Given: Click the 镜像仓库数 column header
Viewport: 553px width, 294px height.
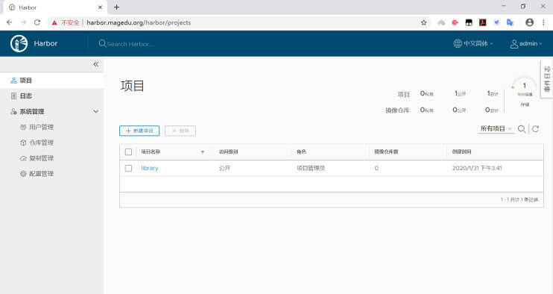Looking at the screenshot, I should click(x=386, y=151).
